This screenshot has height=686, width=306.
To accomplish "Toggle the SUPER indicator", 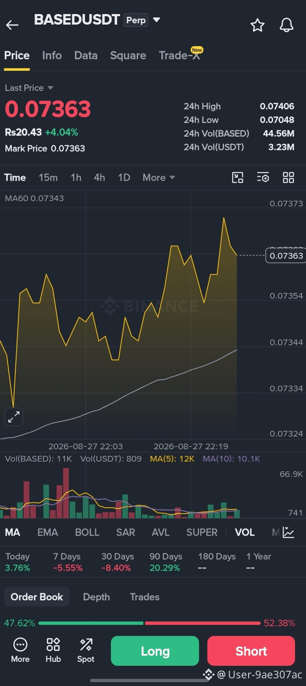I will (202, 532).
